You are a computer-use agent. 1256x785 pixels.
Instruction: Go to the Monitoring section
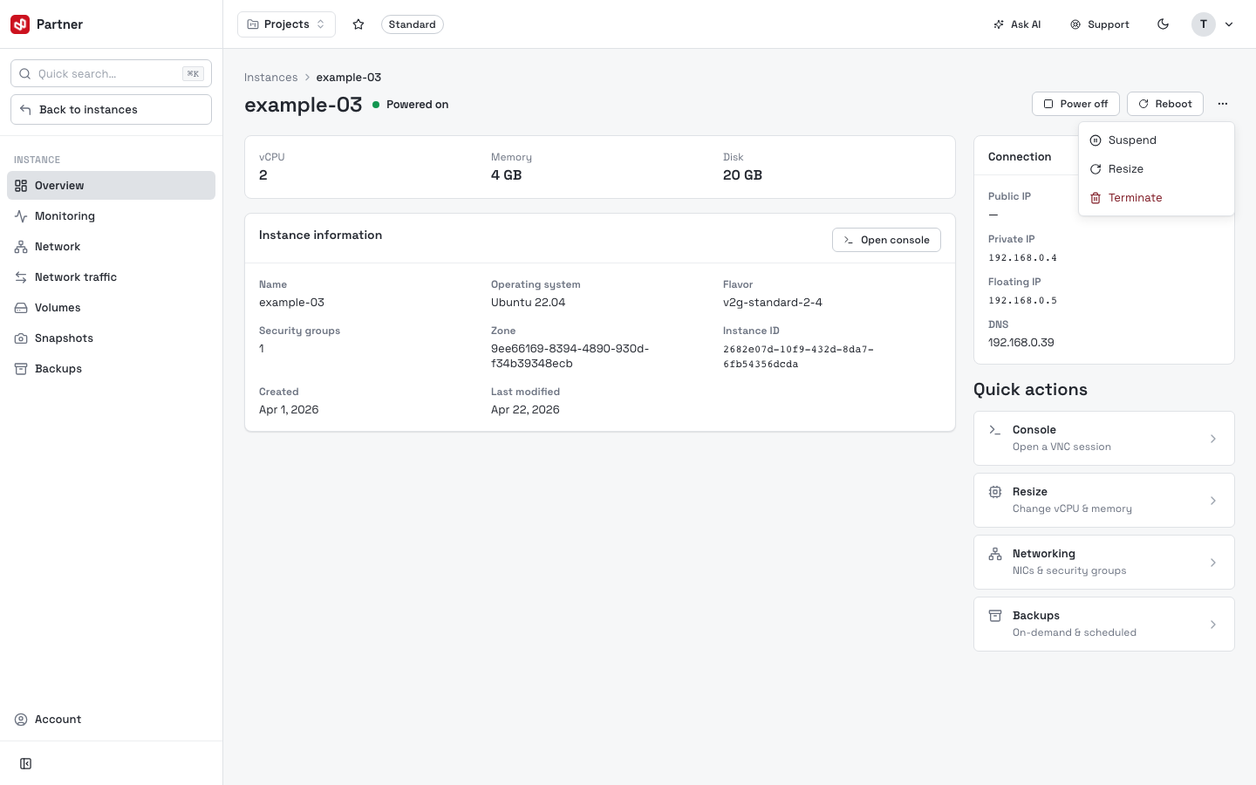click(111, 216)
